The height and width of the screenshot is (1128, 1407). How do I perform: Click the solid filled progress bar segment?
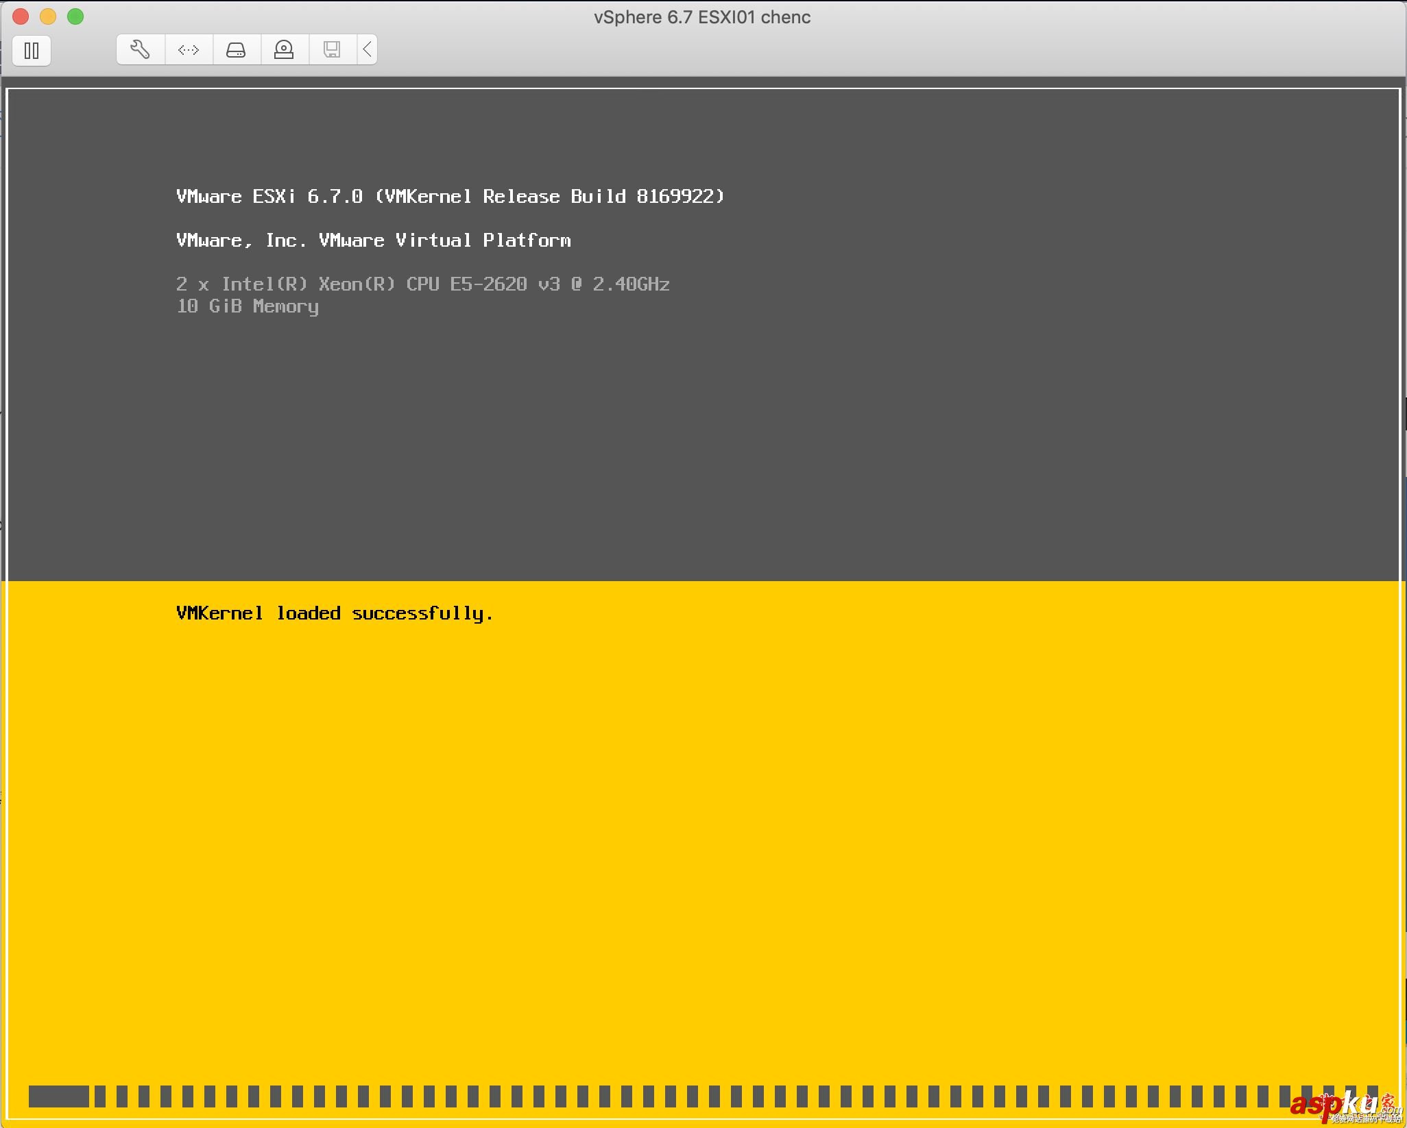pos(58,1096)
